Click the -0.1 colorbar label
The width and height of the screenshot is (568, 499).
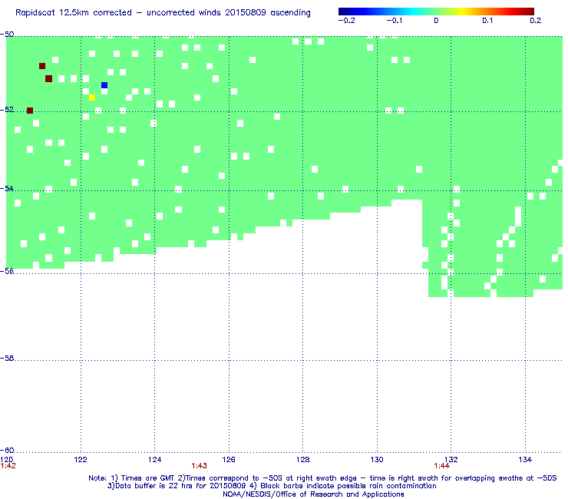(x=394, y=21)
